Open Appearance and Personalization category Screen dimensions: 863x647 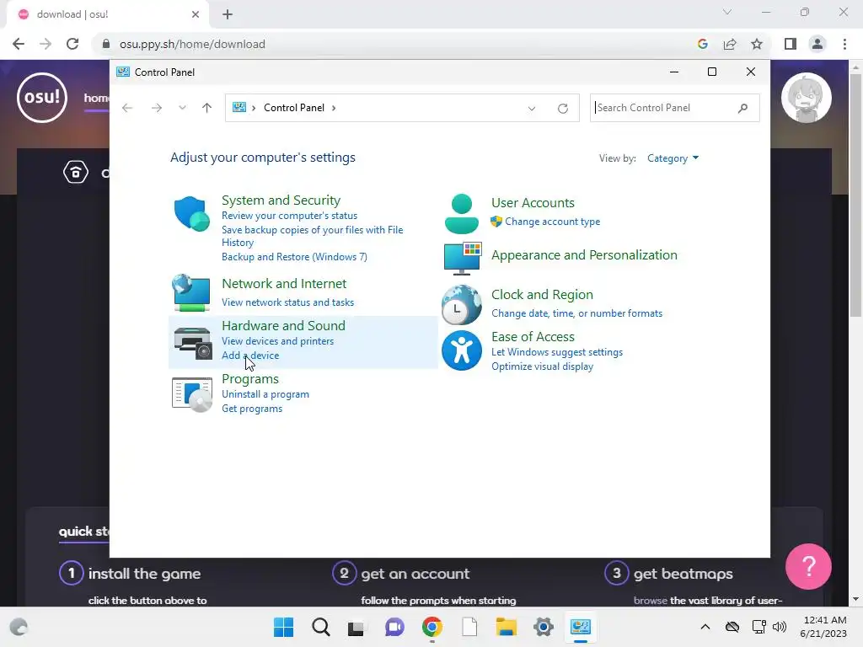tap(585, 255)
